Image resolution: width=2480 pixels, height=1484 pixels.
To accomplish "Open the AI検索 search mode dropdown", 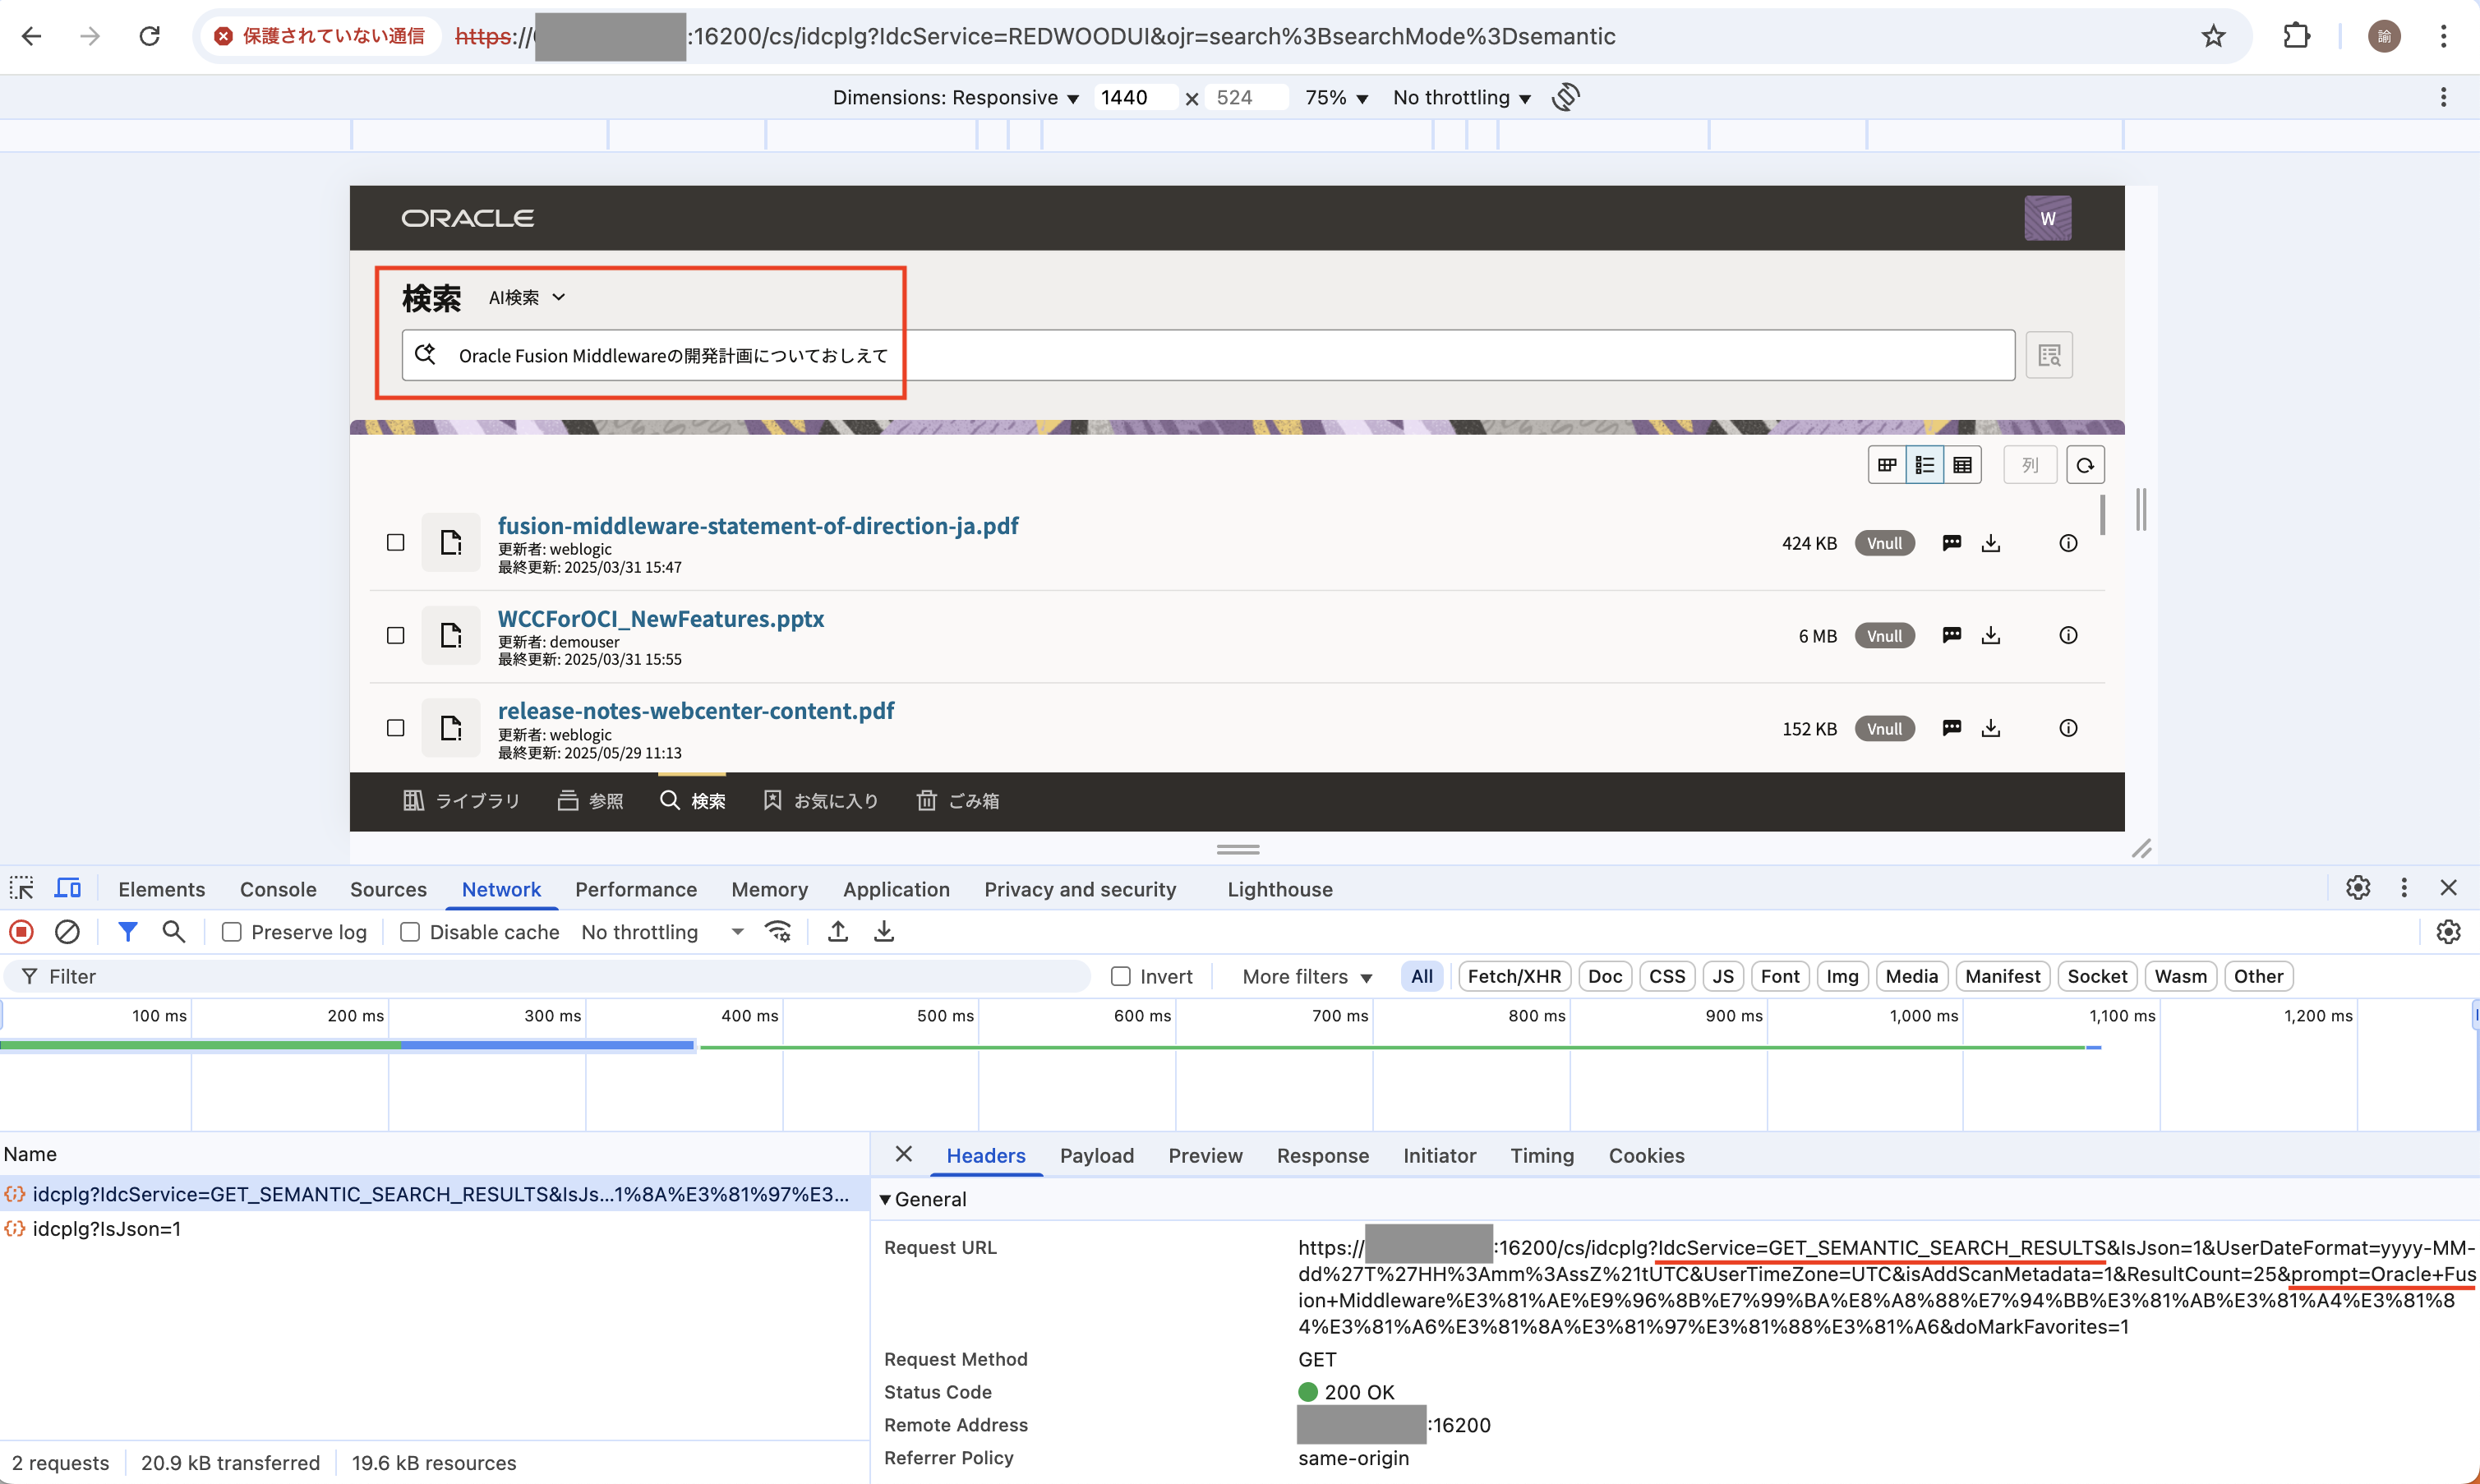I will pos(527,297).
